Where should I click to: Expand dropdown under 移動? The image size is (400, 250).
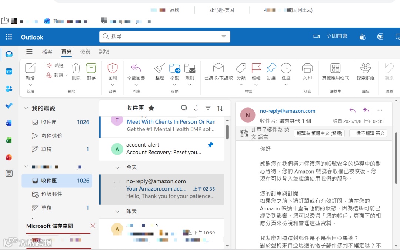(x=174, y=85)
